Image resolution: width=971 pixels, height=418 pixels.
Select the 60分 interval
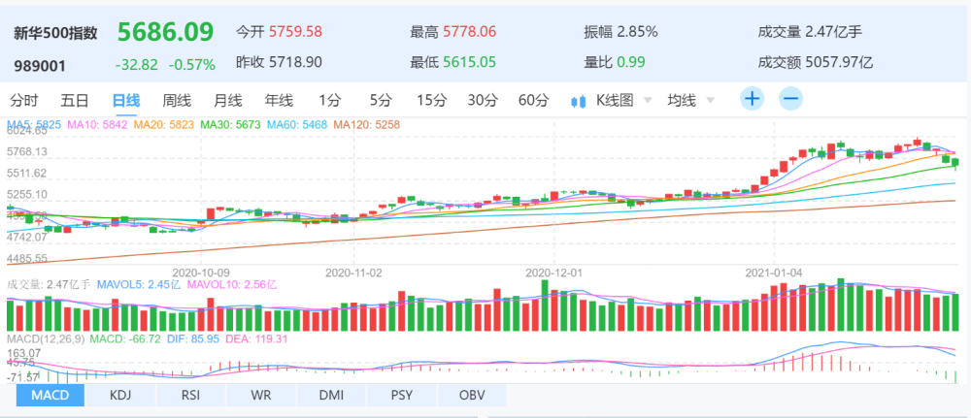pyautogui.click(x=533, y=100)
